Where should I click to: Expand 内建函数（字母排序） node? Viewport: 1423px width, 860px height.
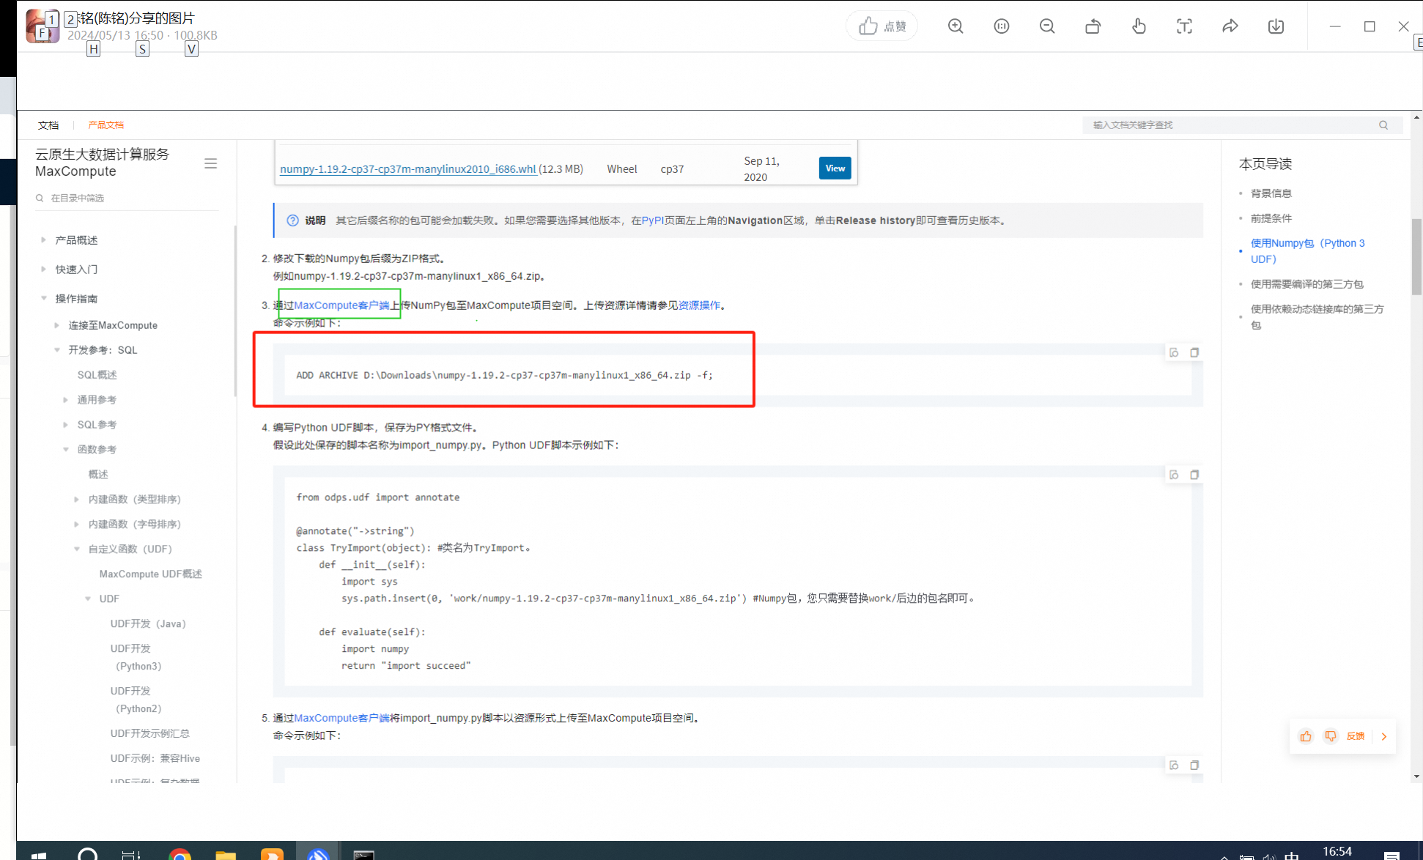coord(76,524)
